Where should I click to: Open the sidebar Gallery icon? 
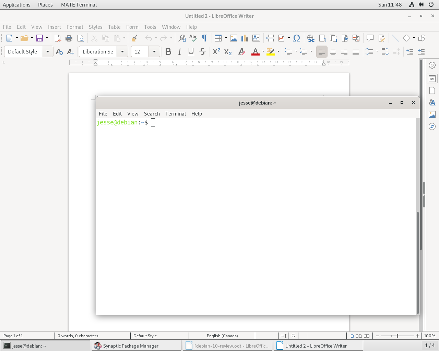pos(432,114)
